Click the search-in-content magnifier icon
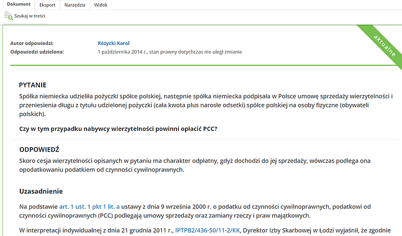The width and height of the screenshot is (402, 236). (8, 16)
